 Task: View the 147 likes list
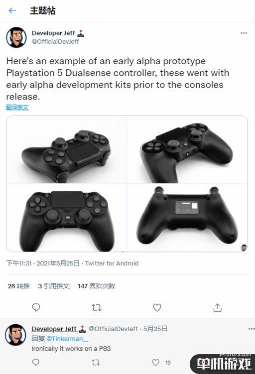coord(96,286)
